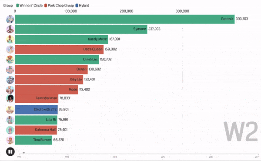Screen dimensions: 261x161
Task: Select Tamisha Iman's avatar icon
Action: click(x=10, y=98)
